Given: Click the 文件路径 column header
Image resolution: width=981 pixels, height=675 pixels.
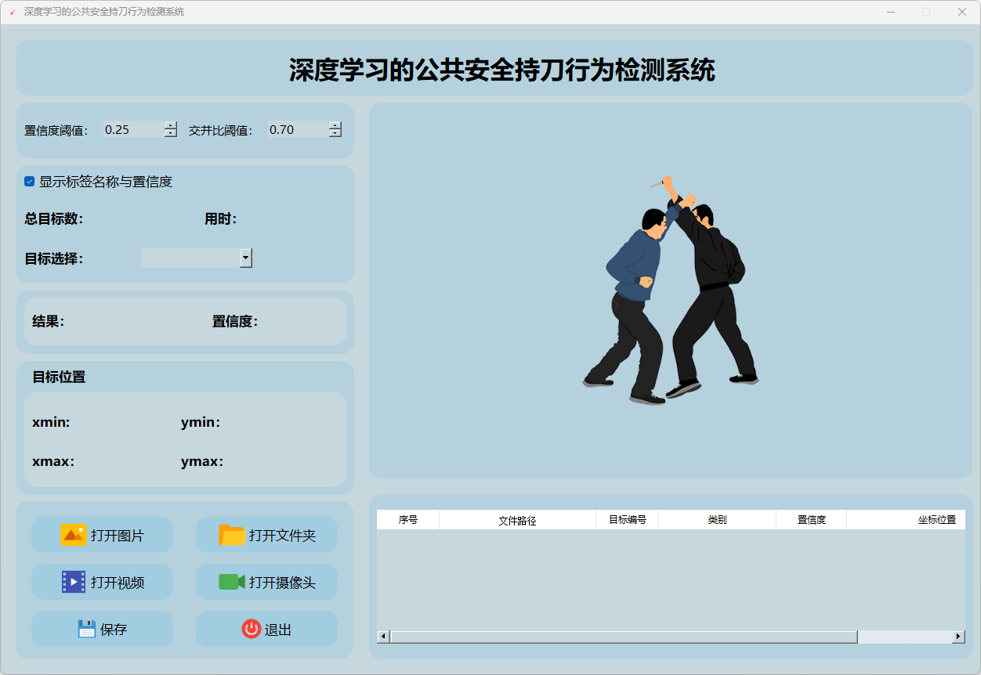Looking at the screenshot, I should (x=517, y=520).
